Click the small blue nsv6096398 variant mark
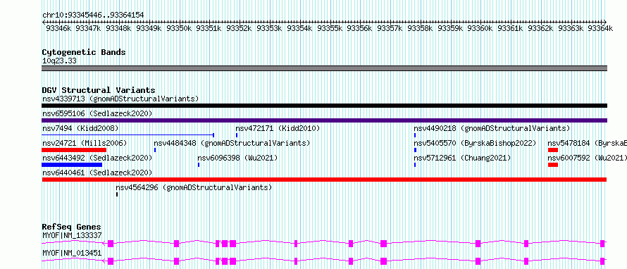This screenshot has height=269, width=627. click(x=199, y=165)
